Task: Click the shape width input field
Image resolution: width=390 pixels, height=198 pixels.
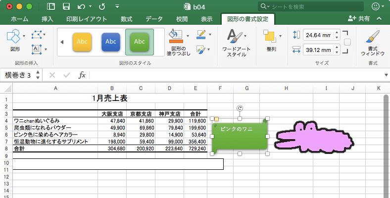Action: point(318,50)
